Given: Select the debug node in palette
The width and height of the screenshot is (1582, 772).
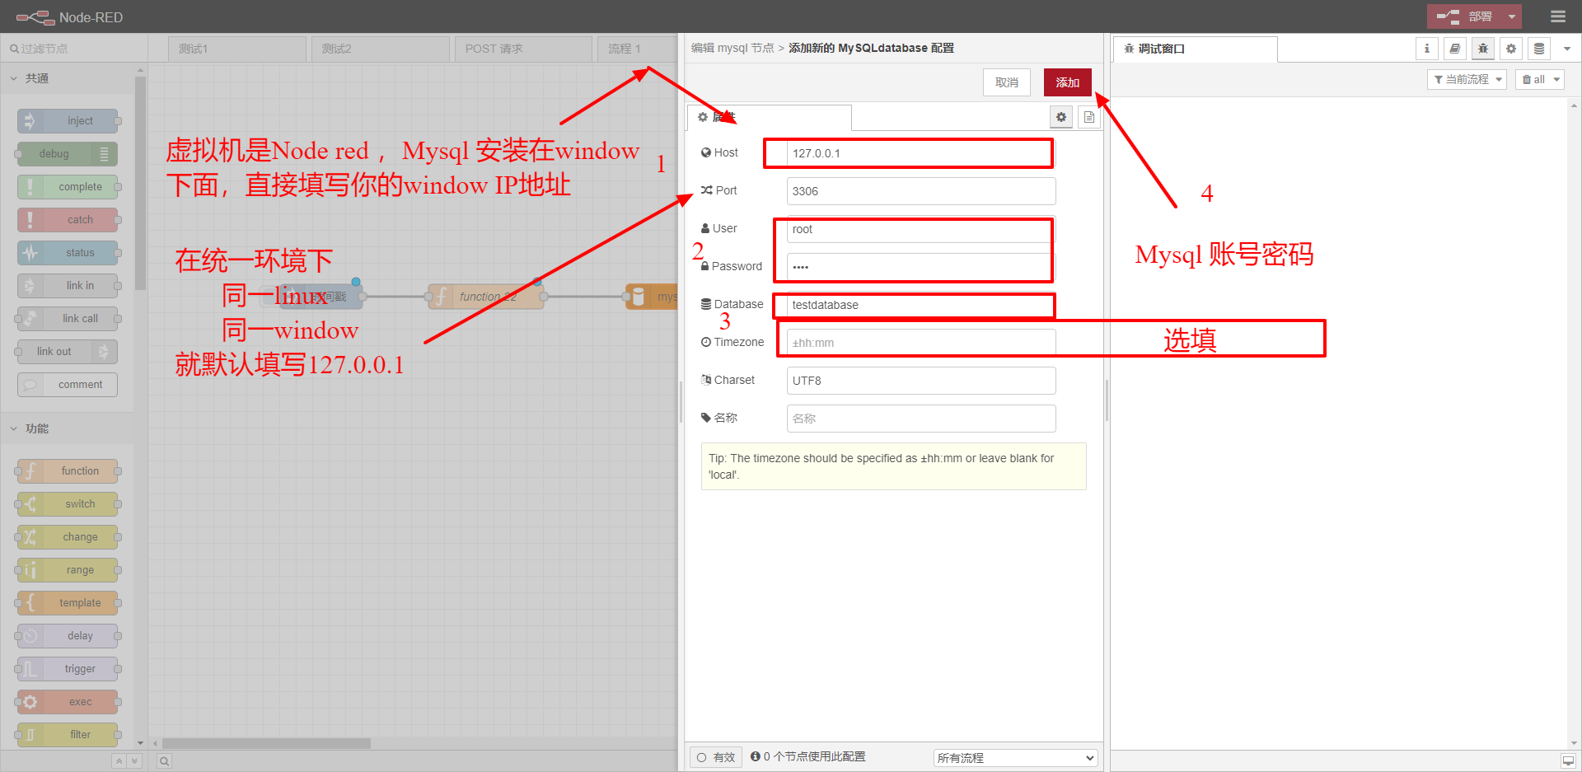Looking at the screenshot, I should click(x=68, y=154).
